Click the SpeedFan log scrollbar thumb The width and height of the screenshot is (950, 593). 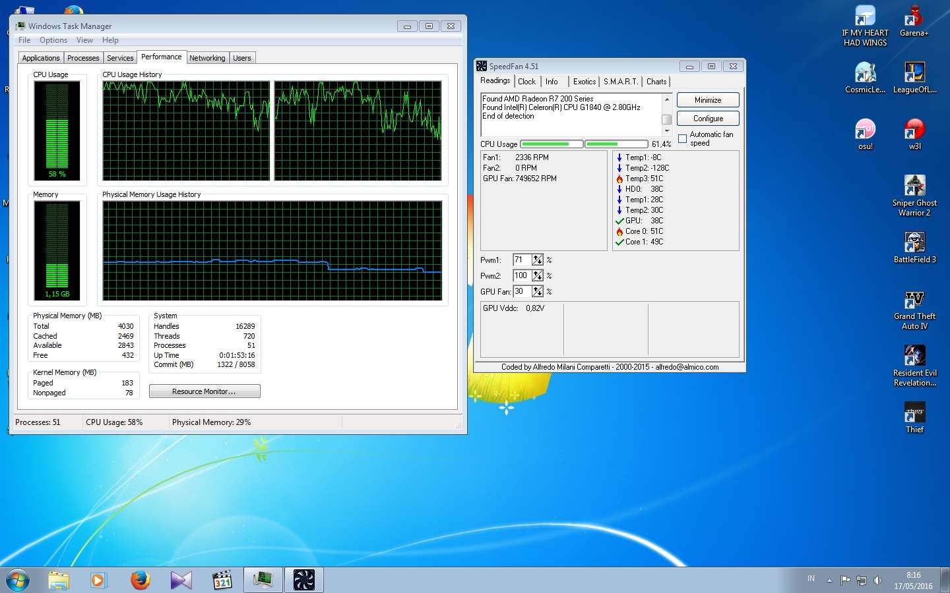(x=667, y=119)
